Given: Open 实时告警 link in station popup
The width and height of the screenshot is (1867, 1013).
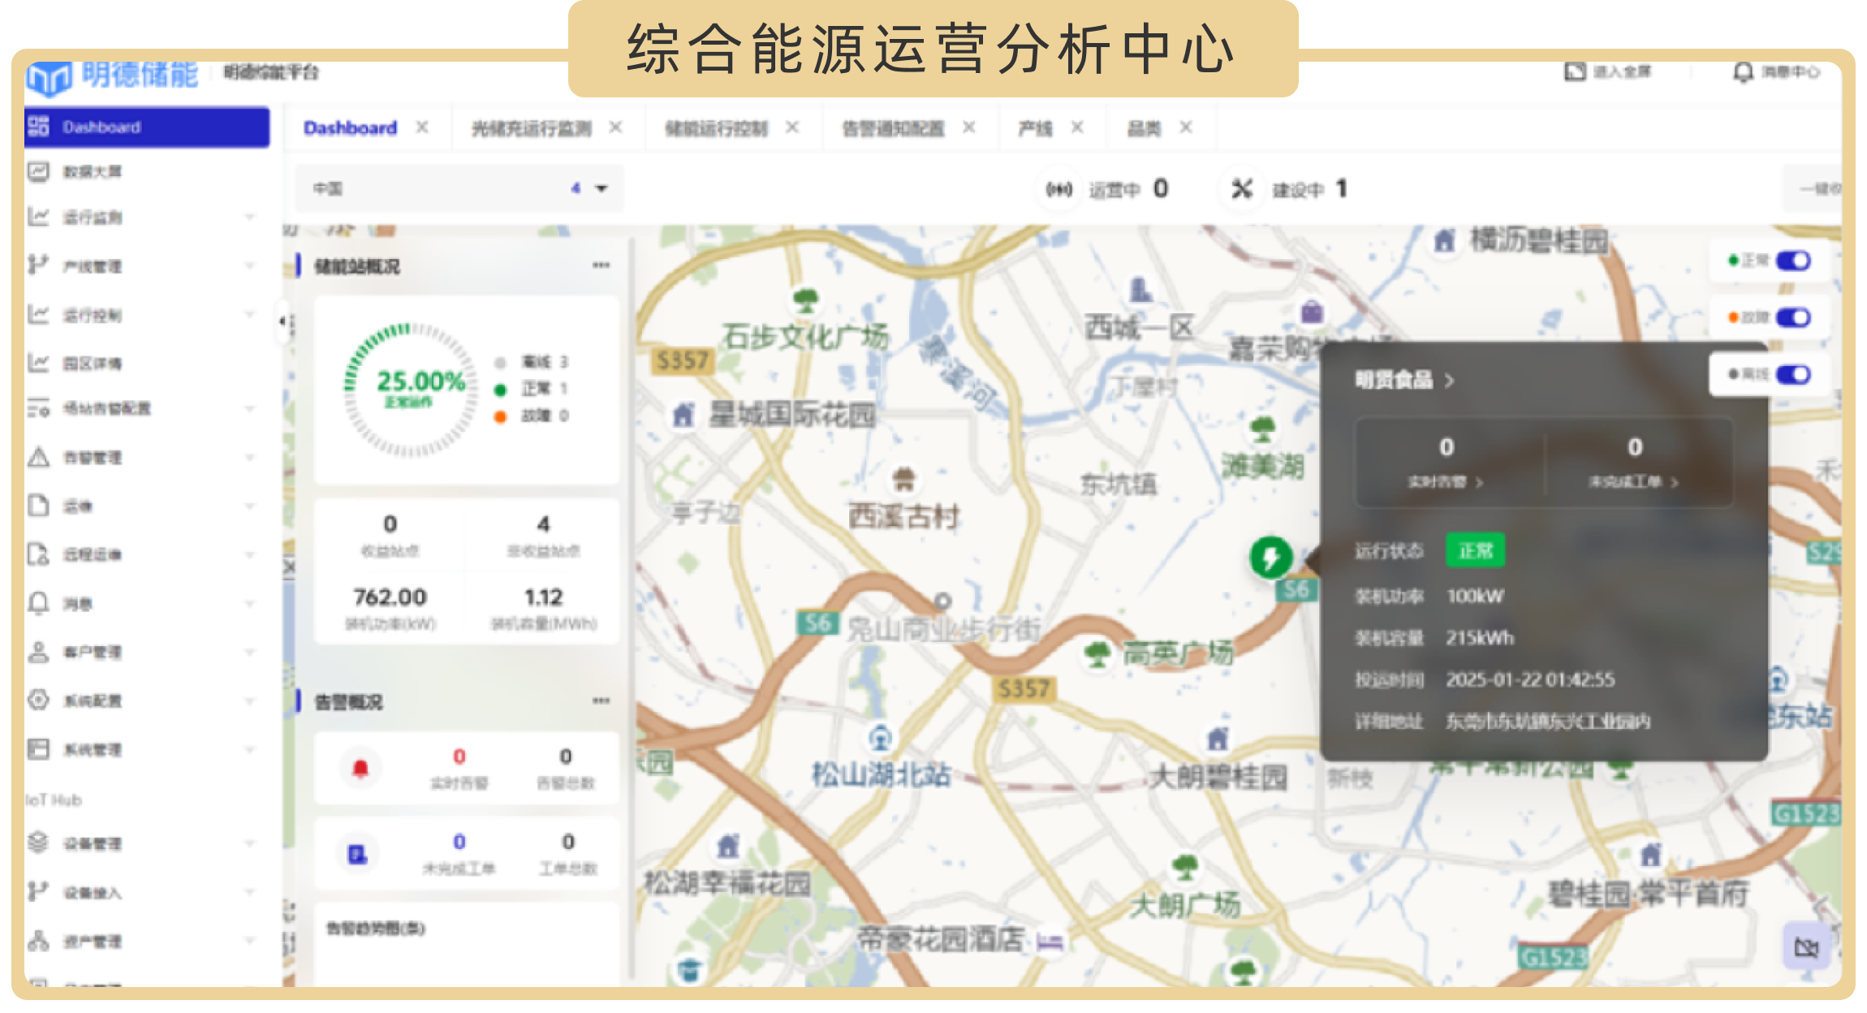Looking at the screenshot, I should pos(1445,482).
